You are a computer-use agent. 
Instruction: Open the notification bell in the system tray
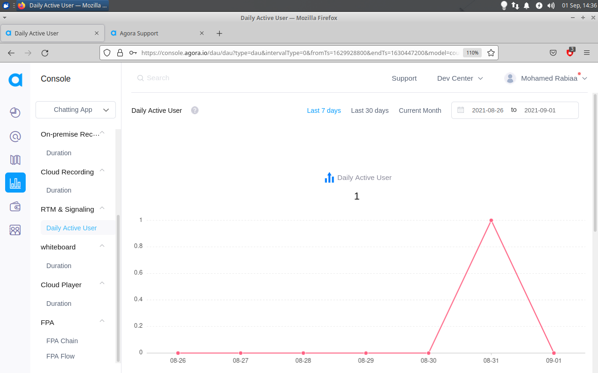point(526,5)
